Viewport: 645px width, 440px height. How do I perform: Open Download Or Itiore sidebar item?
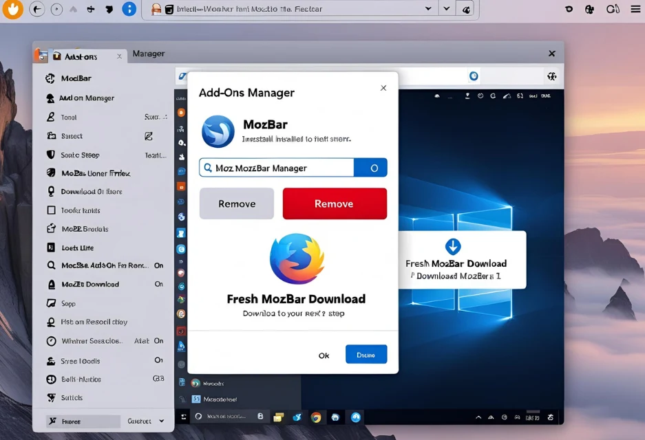[x=92, y=191]
